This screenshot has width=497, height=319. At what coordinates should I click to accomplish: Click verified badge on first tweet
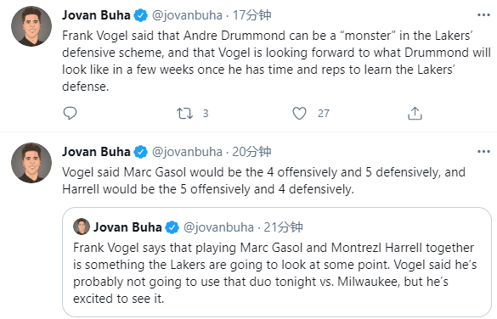tap(140, 15)
